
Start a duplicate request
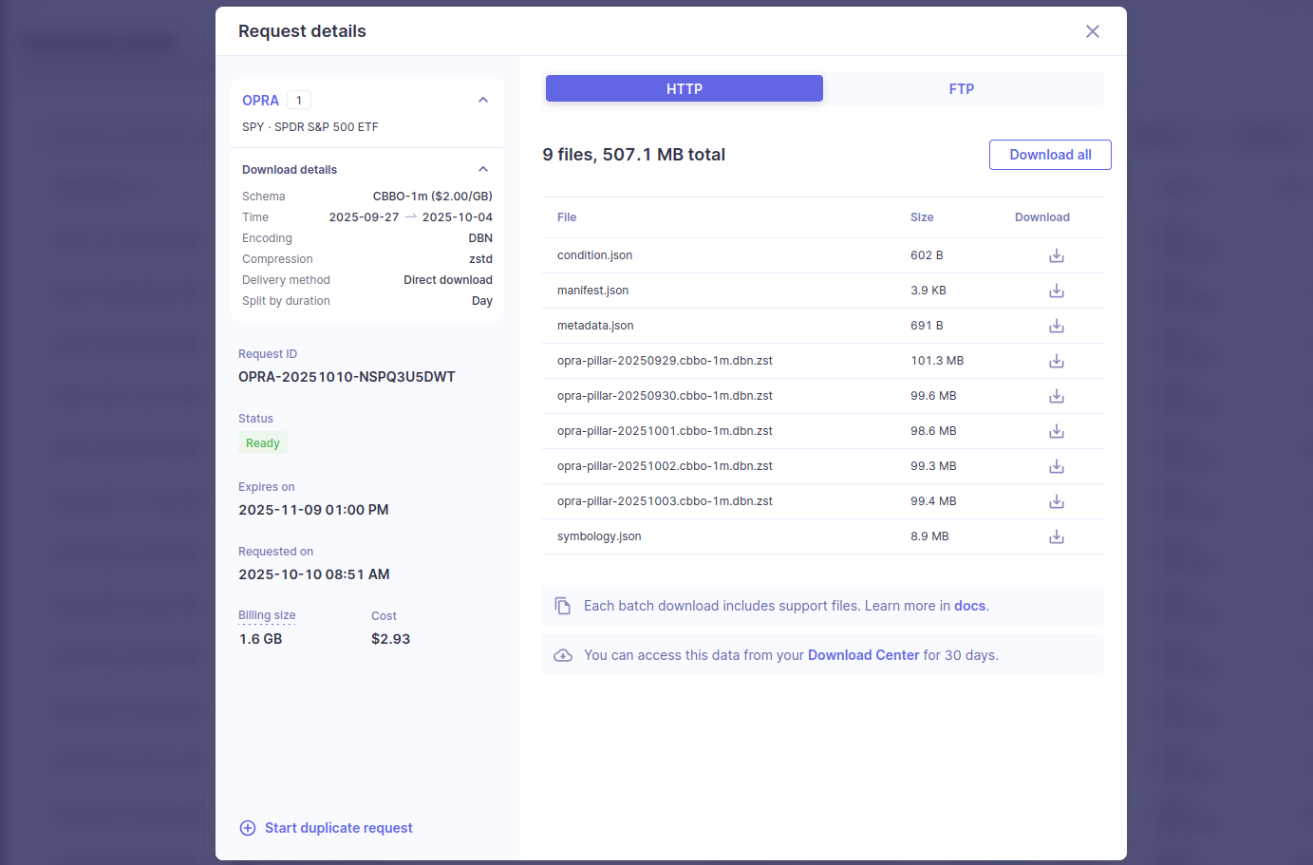coord(327,828)
